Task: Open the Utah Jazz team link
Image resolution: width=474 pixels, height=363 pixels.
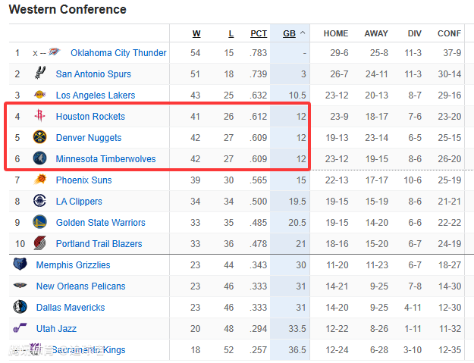Action: pos(56,329)
